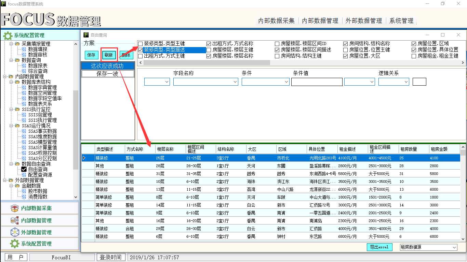Click the icon beside 数据字段空值率 node

coord(24,98)
